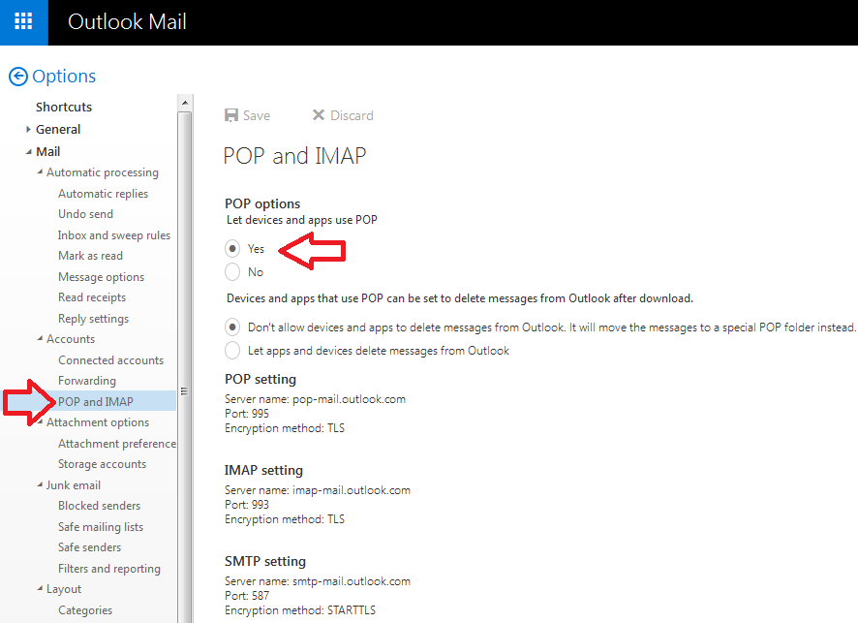Screen dimensions: 858x623
Task: Select No for POP access
Action: pyautogui.click(x=232, y=271)
